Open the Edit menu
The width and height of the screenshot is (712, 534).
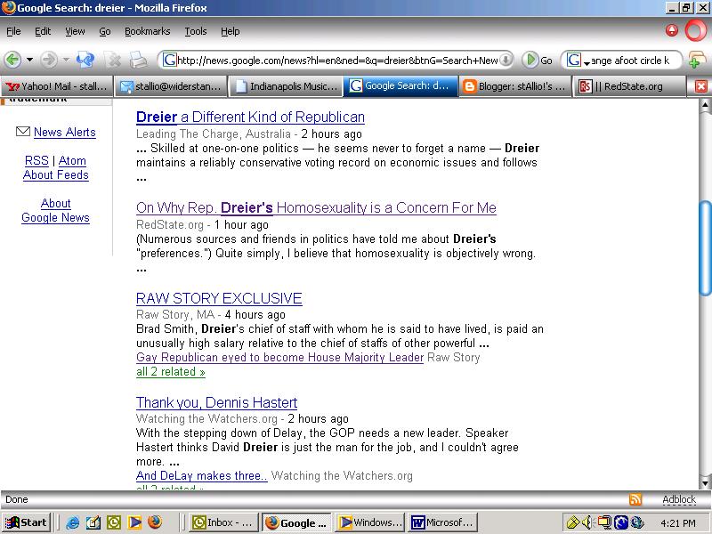click(x=43, y=31)
